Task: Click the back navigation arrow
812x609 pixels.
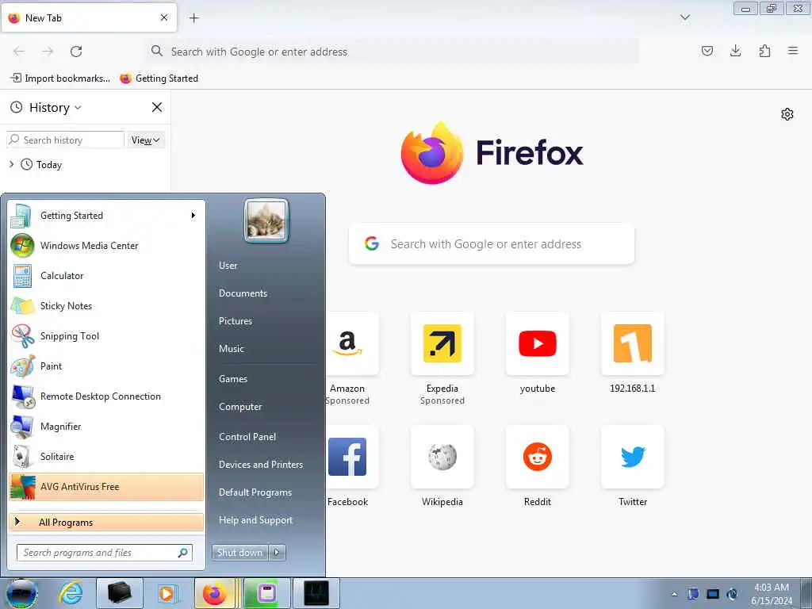Action: 19,52
